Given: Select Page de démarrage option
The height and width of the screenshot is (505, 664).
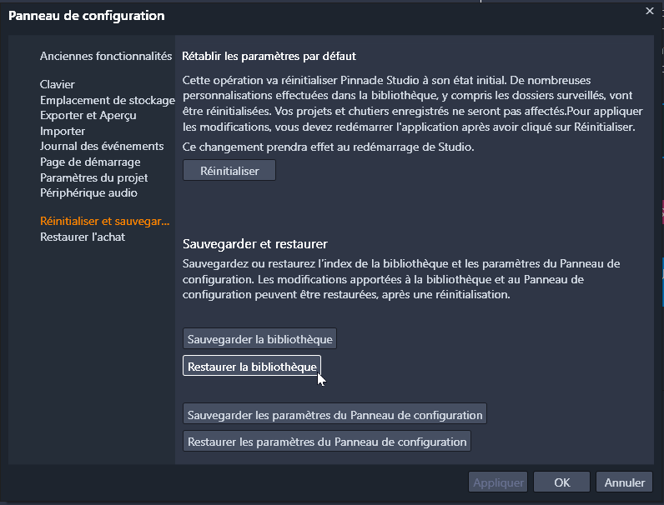Looking at the screenshot, I should pos(90,162).
